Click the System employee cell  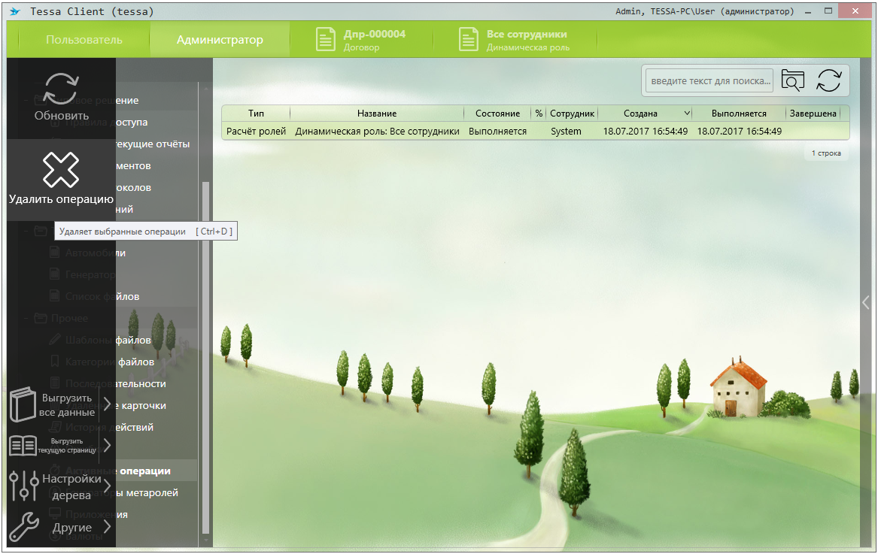coord(566,132)
